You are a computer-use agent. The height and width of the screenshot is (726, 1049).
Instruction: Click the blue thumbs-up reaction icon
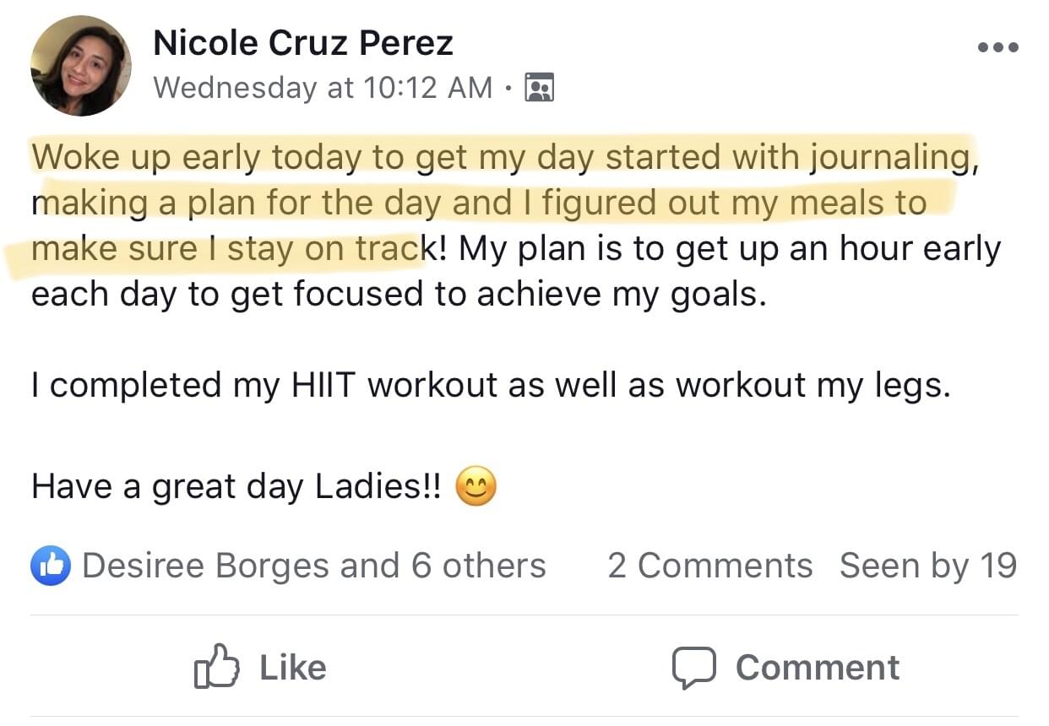point(51,566)
